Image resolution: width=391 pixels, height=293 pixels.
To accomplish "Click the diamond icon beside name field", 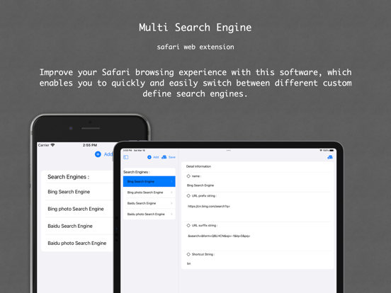I will [x=188, y=176].
